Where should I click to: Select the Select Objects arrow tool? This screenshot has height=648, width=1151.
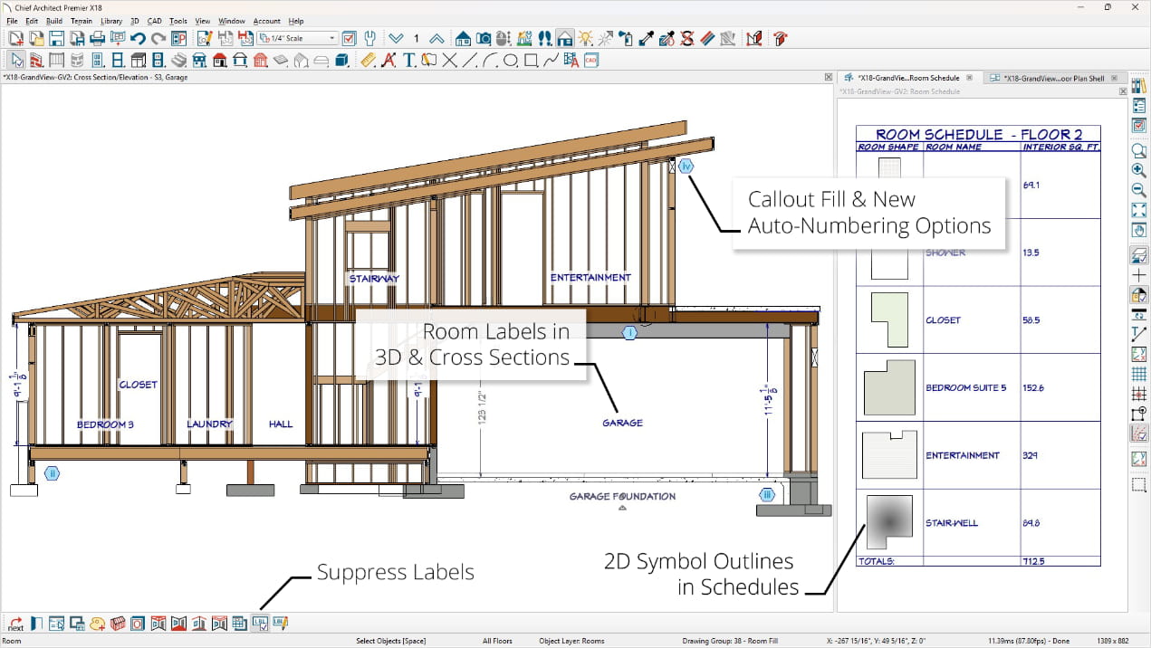16,61
